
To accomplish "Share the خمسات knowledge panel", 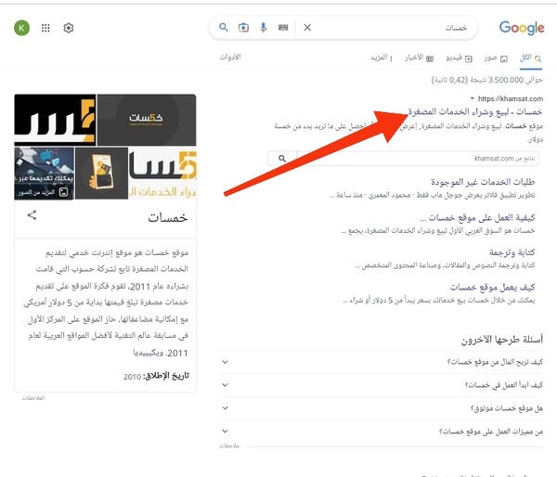I will click(32, 215).
